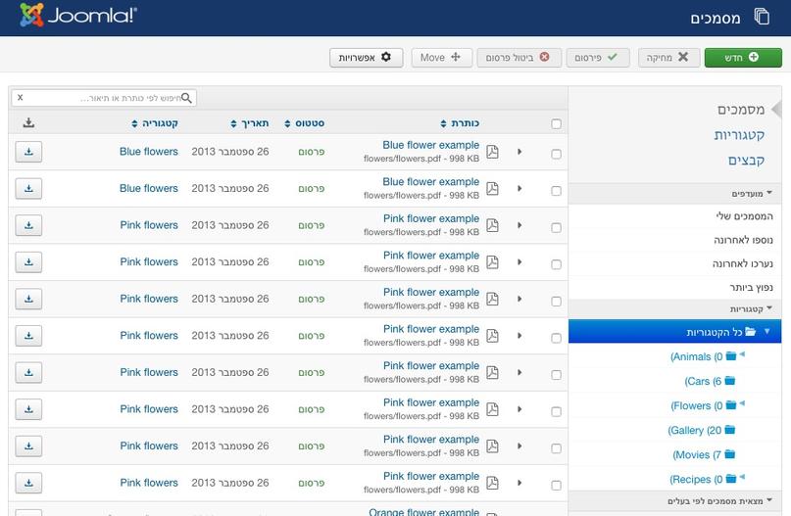791x516 pixels.
Task: Select נפוץ ביותר in favorites
Action: point(751,287)
